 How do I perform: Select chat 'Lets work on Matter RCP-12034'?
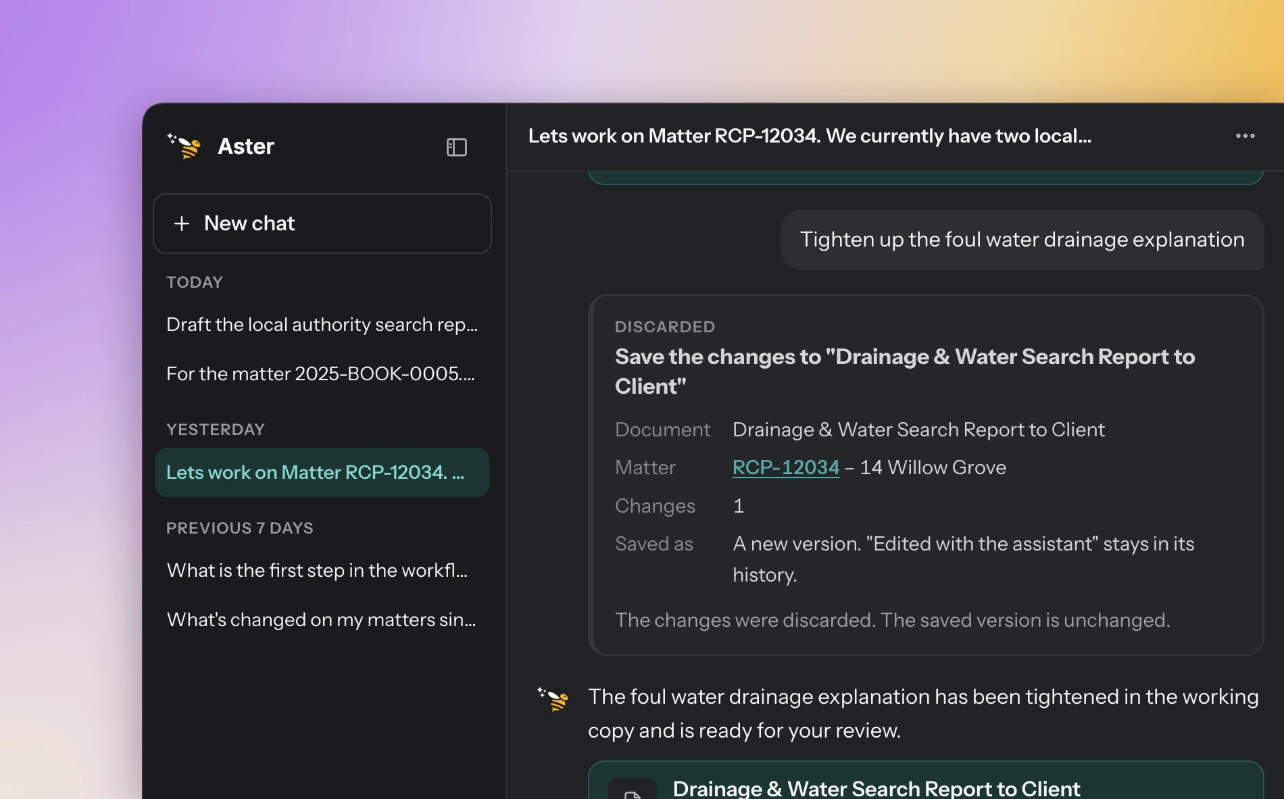(322, 472)
